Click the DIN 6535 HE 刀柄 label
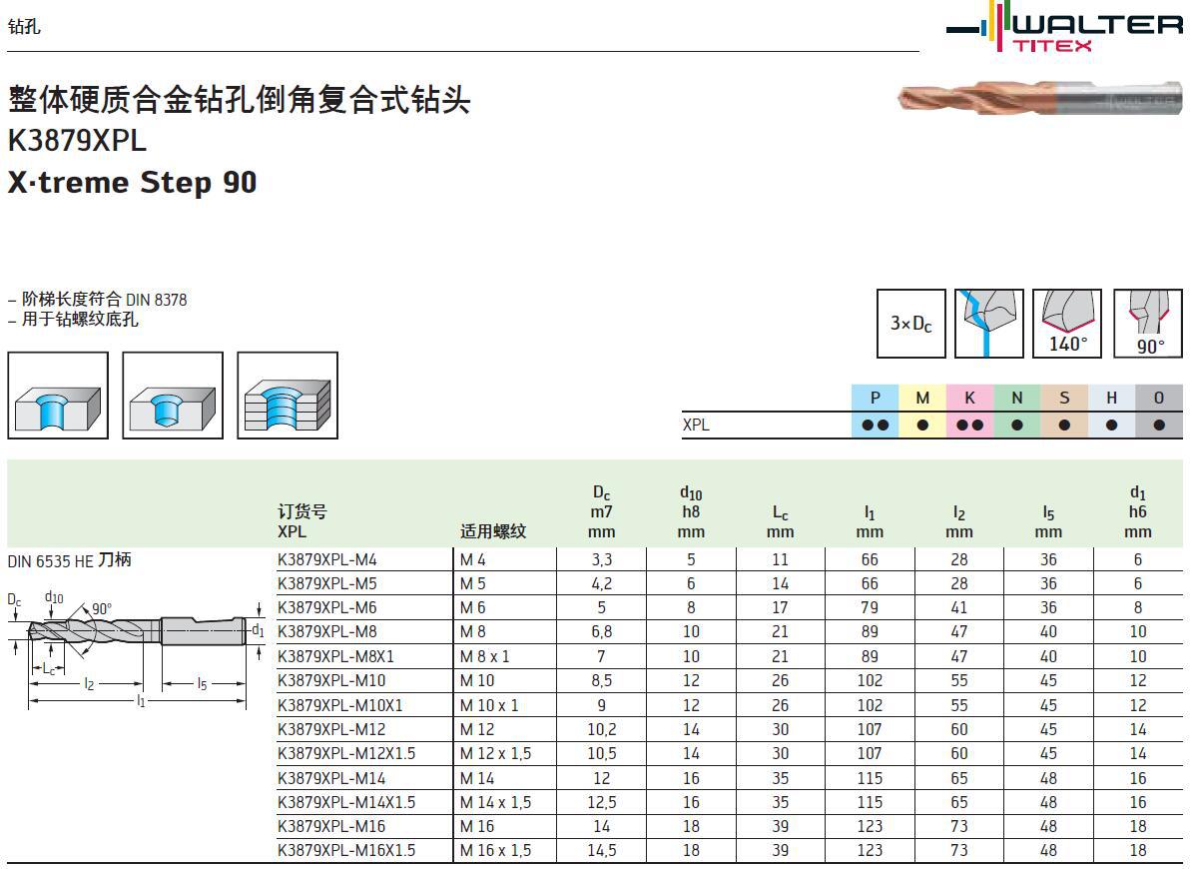This screenshot has width=1191, height=869. (x=69, y=560)
